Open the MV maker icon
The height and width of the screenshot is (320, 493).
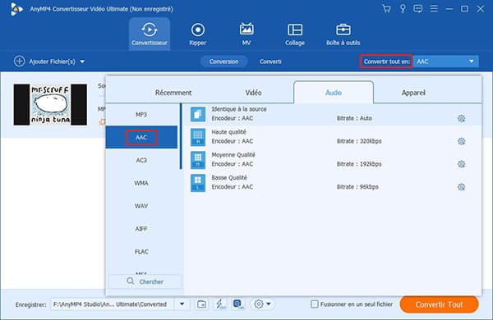246,30
